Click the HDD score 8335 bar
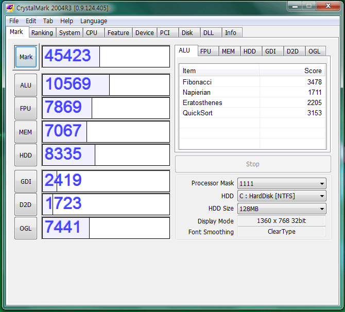 pos(106,155)
